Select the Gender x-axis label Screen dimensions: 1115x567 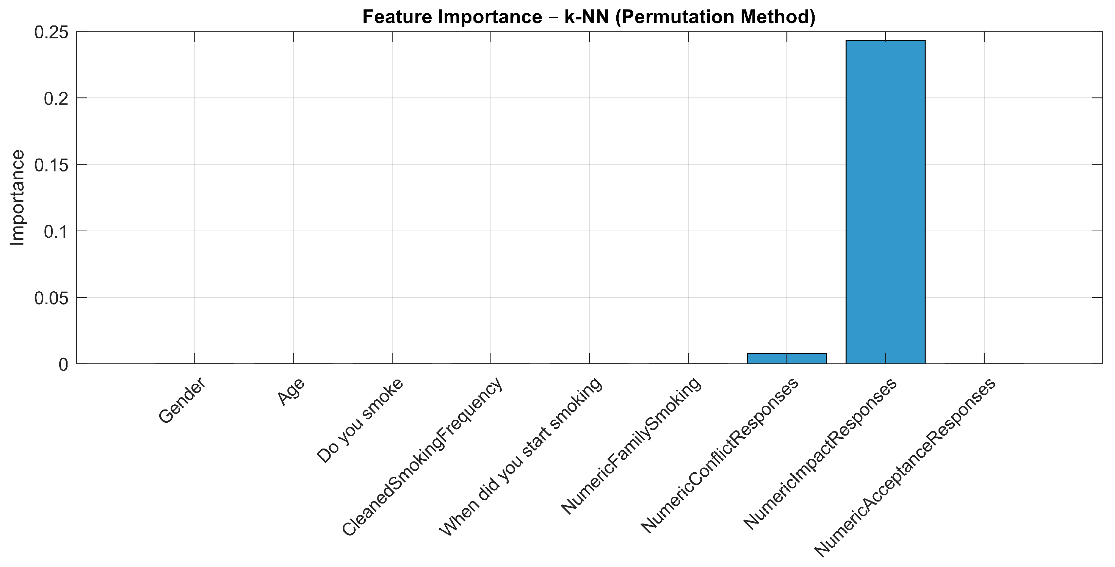click(182, 400)
